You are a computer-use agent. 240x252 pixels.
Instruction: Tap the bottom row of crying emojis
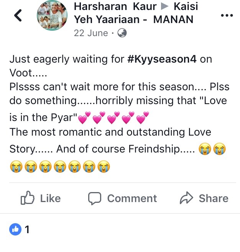[x=60, y=166]
